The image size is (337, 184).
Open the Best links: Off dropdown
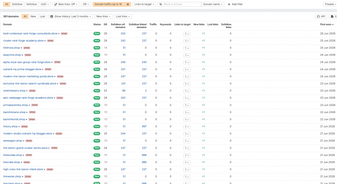[x=66, y=4]
